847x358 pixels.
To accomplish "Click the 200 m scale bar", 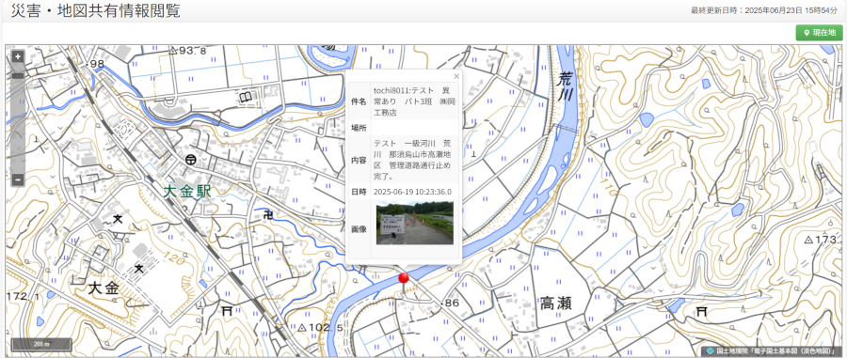I will tap(41, 344).
